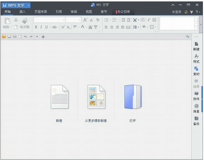The image size is (204, 160).
Task: Click the phonetic guide 文 icon
Action: point(96,27)
